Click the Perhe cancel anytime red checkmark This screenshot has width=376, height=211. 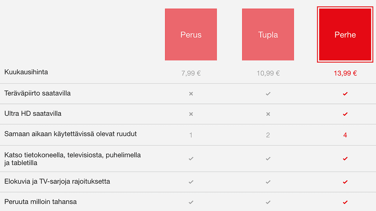point(345,202)
